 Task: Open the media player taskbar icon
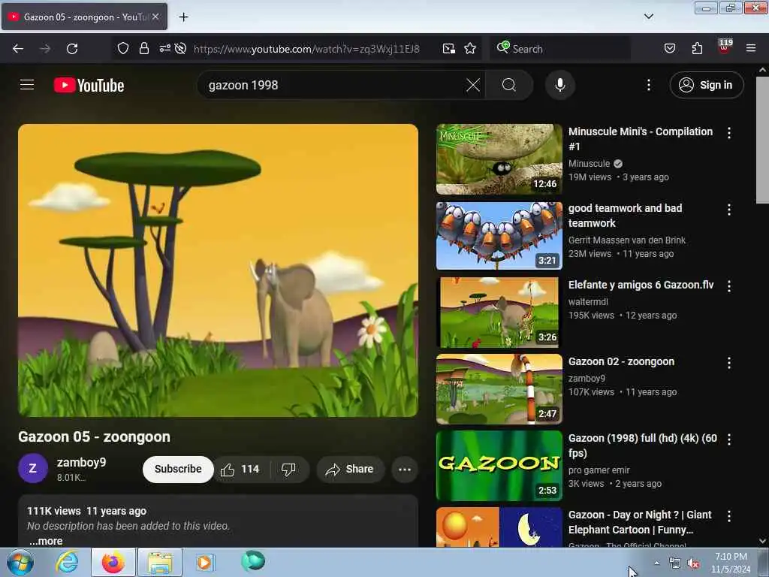(x=204, y=562)
